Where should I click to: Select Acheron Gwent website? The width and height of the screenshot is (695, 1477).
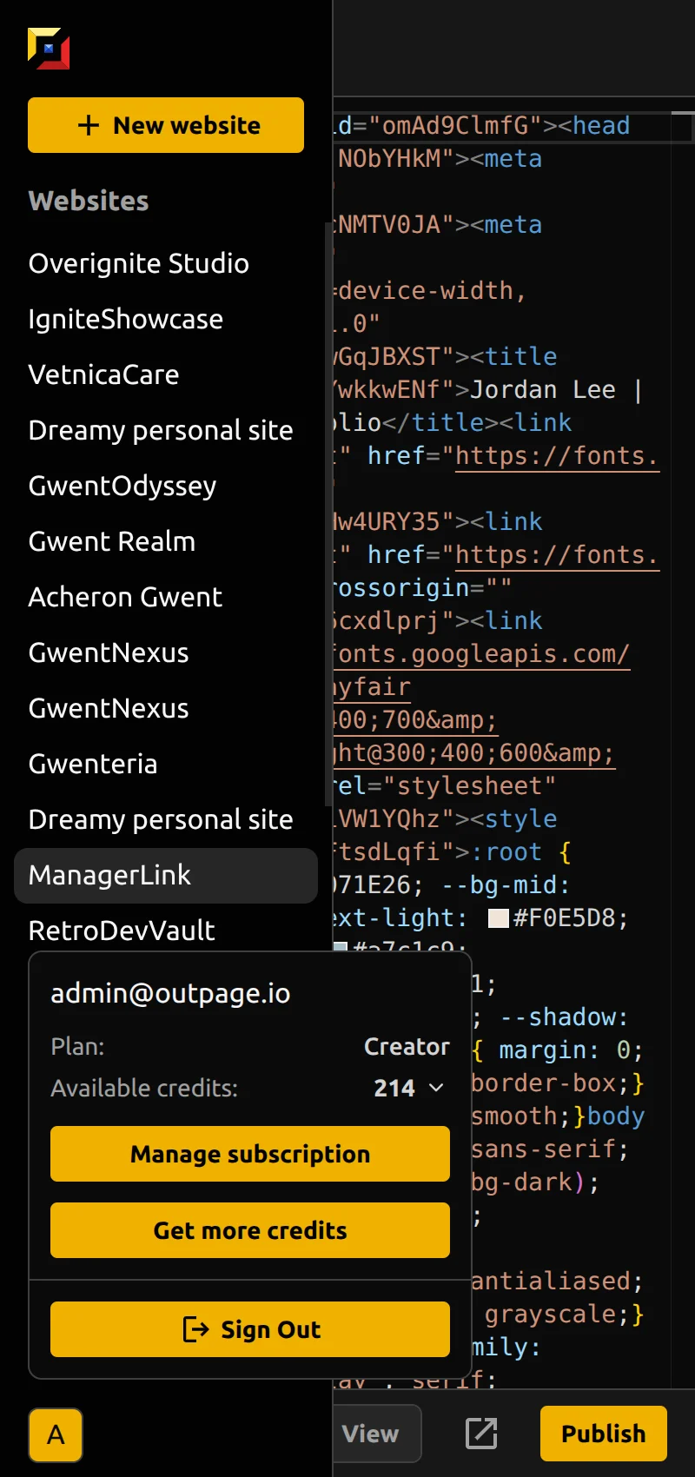[126, 597]
